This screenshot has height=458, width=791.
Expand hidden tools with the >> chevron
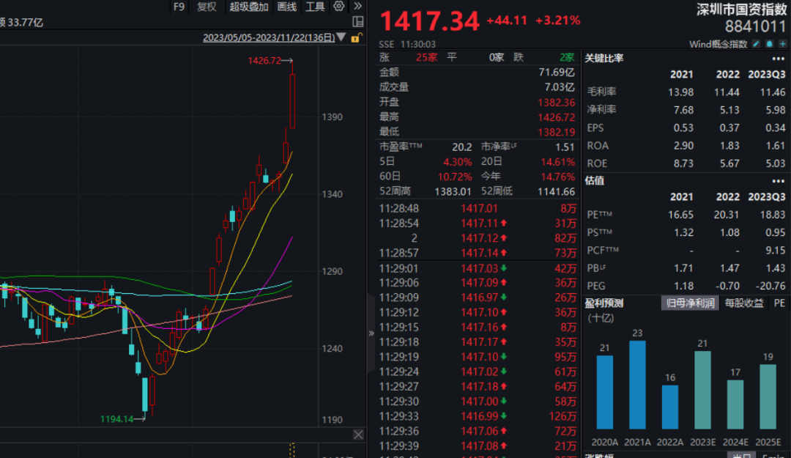point(357,7)
